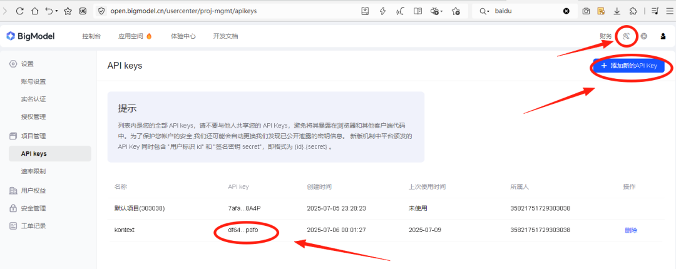Open search engine selector magnifier dropdown

(484, 11)
